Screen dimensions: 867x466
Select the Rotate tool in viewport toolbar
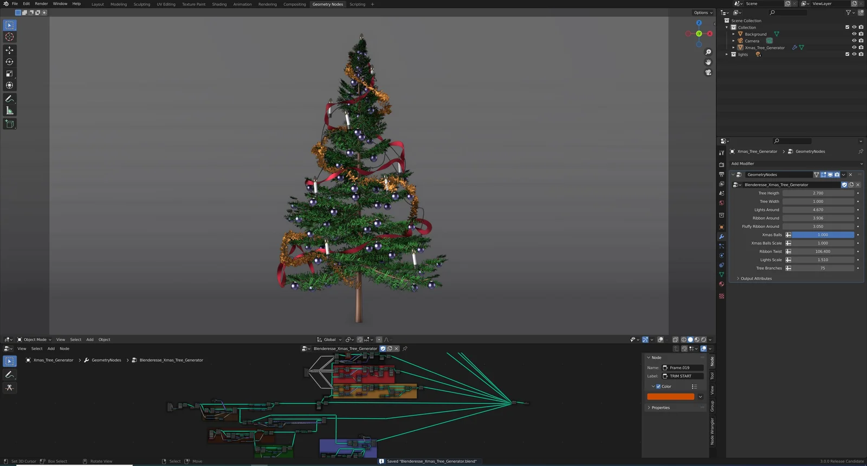coord(9,62)
